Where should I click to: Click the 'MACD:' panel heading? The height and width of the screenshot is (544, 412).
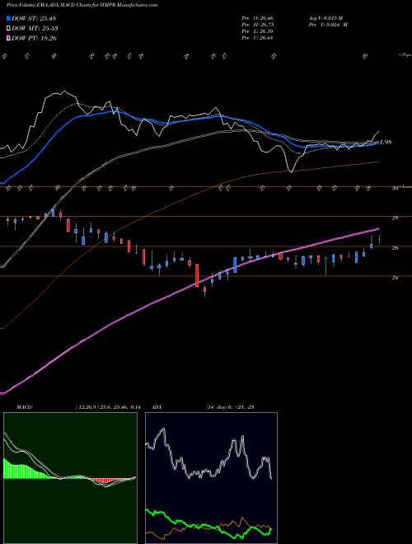24,407
